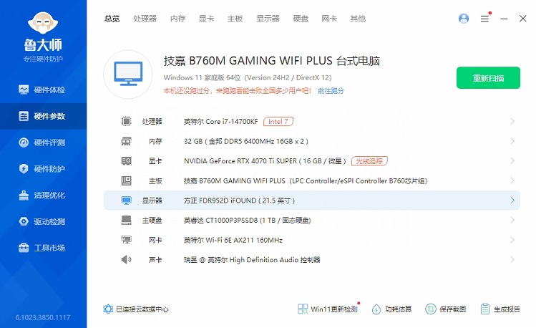
Task: Open 功耗估算 power estimate
Action: click(391, 309)
